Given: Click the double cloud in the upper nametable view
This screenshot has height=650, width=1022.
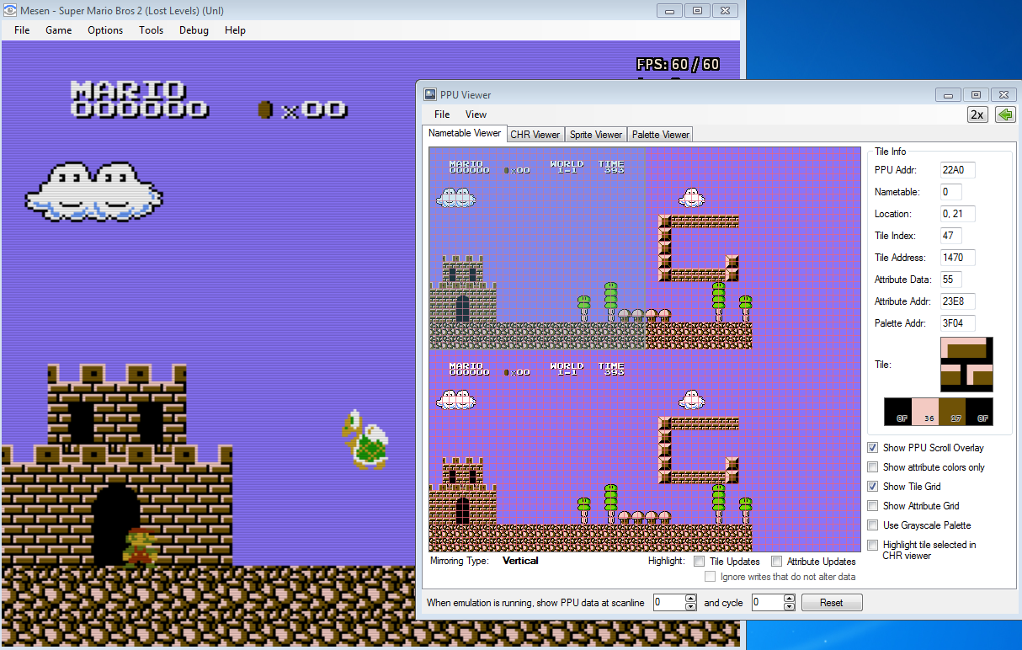Looking at the screenshot, I should point(455,198).
